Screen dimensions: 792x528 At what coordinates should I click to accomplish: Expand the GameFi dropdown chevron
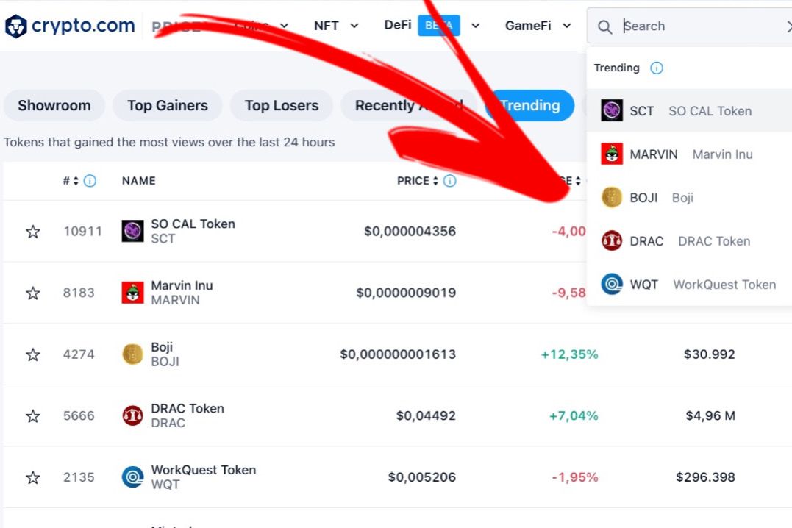pyautogui.click(x=567, y=26)
